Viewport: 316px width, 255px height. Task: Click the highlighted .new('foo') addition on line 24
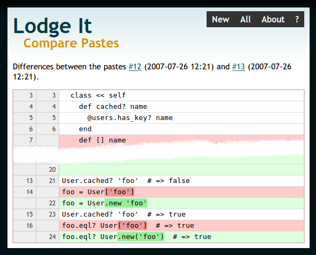coord(141,237)
